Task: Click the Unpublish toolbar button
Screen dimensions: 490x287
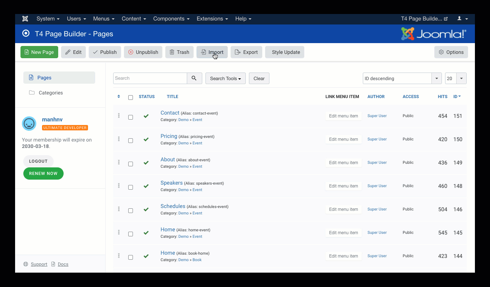Action: 143,52
